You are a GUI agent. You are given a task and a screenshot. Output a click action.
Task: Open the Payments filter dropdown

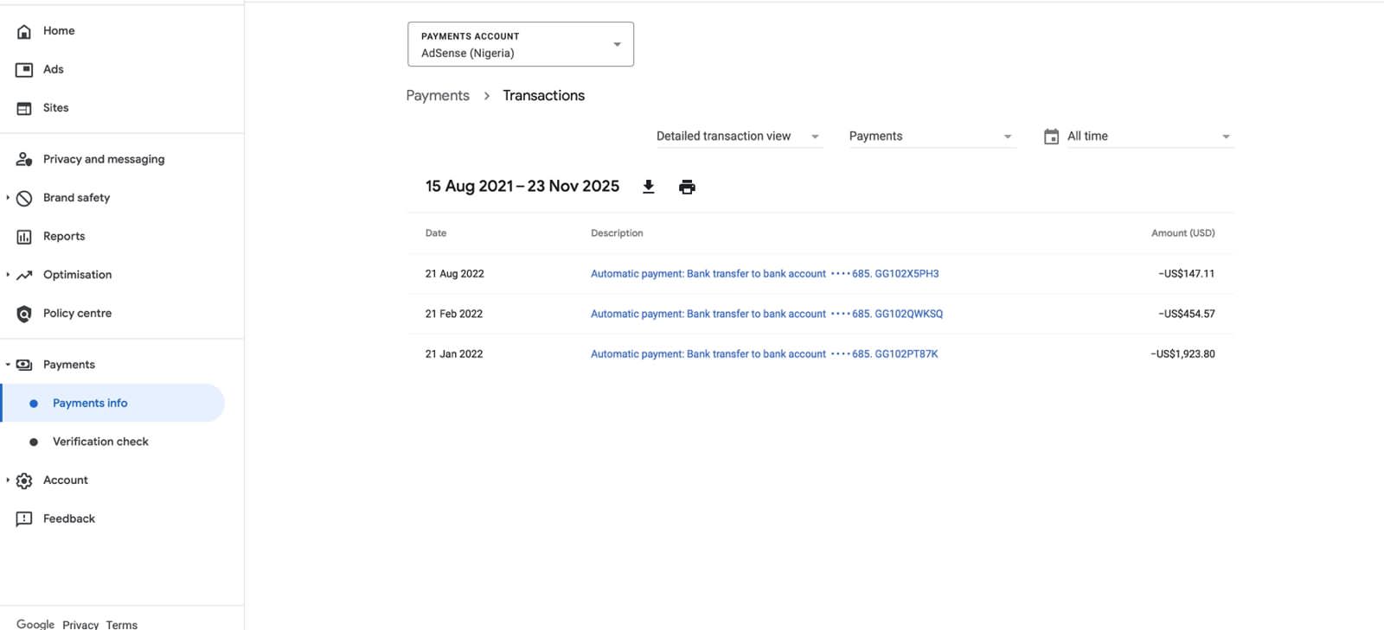pos(930,137)
